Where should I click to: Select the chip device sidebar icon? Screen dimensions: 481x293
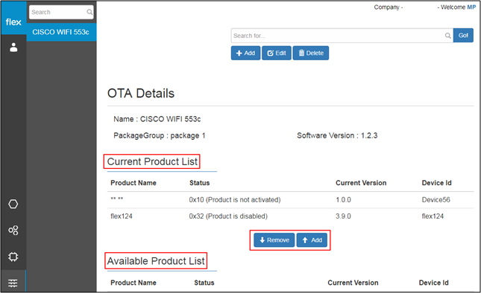click(13, 257)
